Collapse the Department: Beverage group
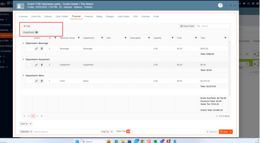 pyautogui.click(x=23, y=43)
